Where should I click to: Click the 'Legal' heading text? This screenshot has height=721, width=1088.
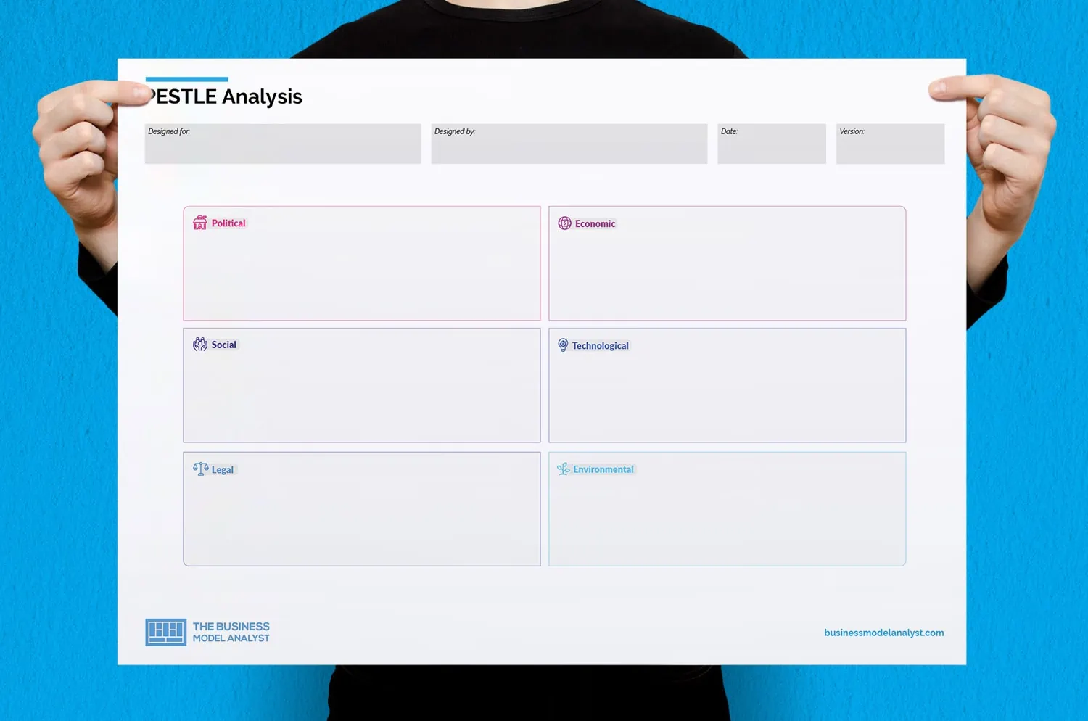click(222, 470)
